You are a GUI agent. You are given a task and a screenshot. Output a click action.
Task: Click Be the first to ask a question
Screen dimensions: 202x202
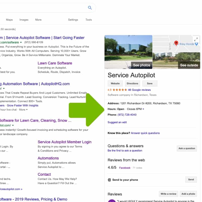125,150
